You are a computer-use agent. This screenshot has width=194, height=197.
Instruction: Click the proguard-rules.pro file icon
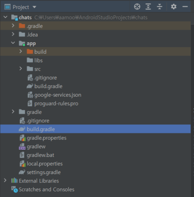30,103
